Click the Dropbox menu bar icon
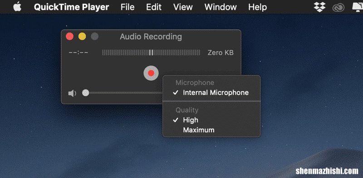The height and width of the screenshot is (178, 363). (x=319, y=7)
